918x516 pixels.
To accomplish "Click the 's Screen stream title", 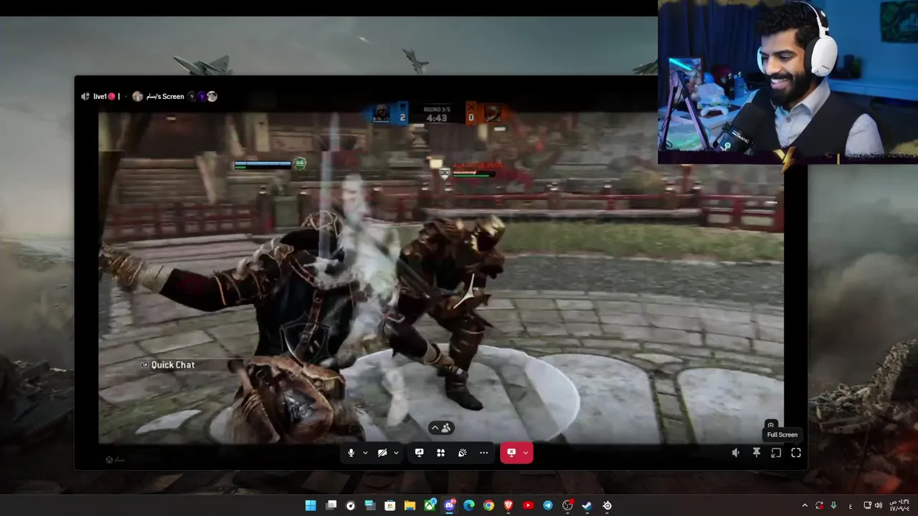I will click(165, 96).
